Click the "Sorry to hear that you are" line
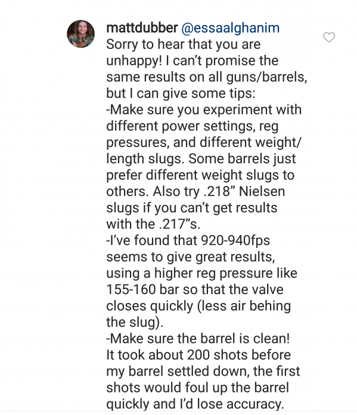Image resolution: width=357 pixels, height=415 pixels. 183,44
